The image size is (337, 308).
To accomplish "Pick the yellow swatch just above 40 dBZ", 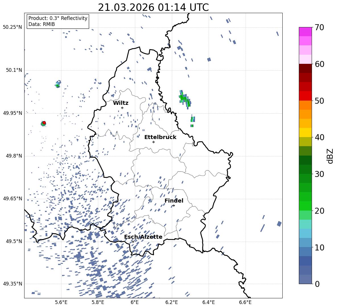I will coord(305,132).
